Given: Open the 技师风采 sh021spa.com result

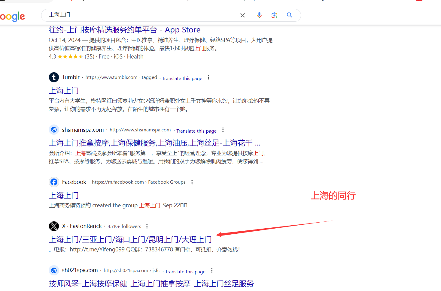Looking at the screenshot, I should pos(151,283).
